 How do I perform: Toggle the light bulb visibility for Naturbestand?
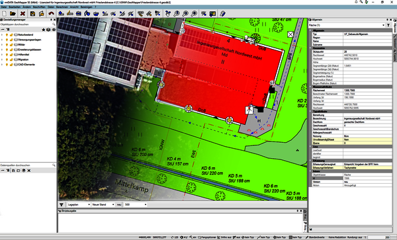(x=7, y=35)
